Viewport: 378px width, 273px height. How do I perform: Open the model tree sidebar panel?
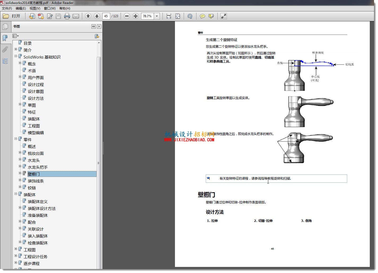click(x=5, y=61)
